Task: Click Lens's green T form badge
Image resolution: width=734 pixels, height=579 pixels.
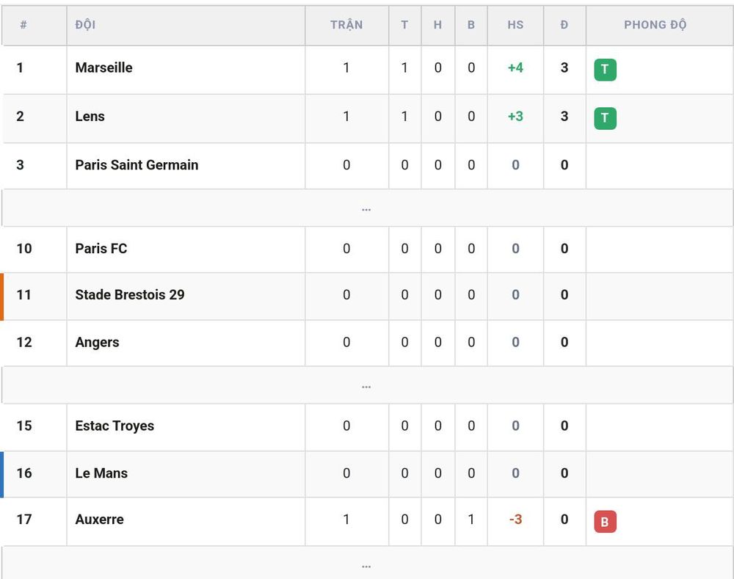Action: [x=605, y=118]
